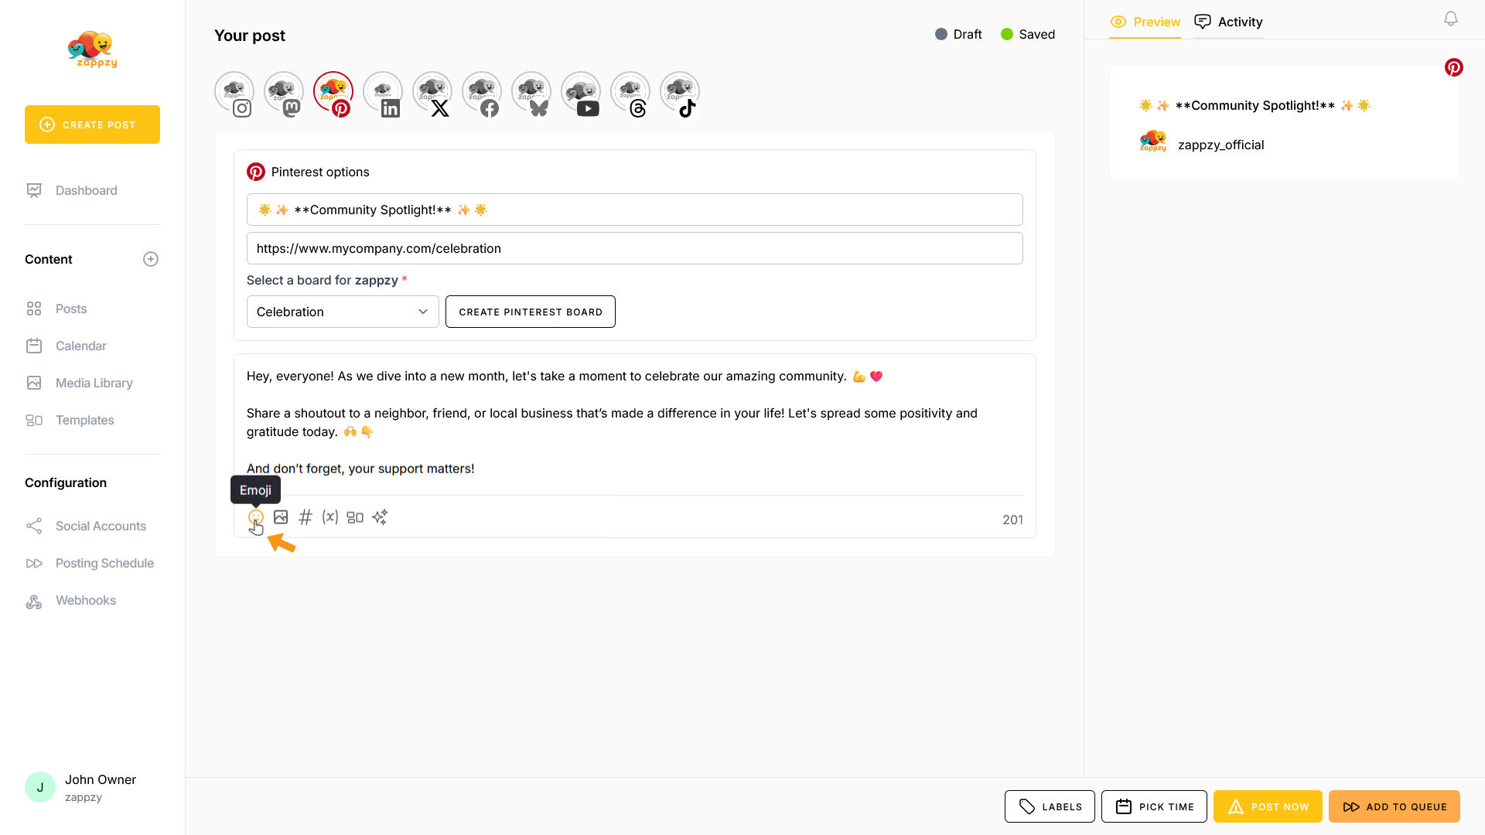Image resolution: width=1485 pixels, height=835 pixels.
Task: Expand the Celebration board dropdown
Action: pyautogui.click(x=343, y=312)
